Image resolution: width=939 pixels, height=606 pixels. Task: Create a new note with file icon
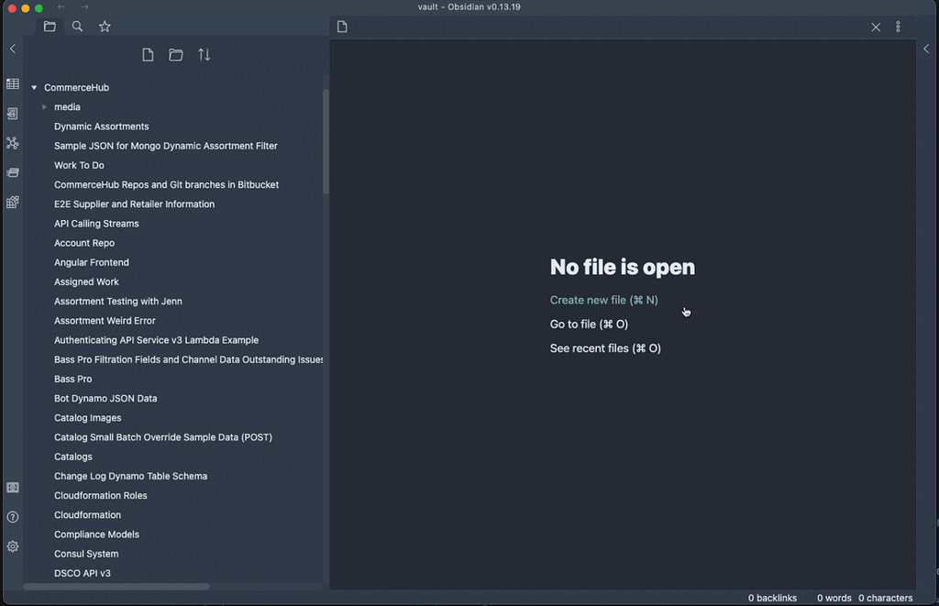coord(148,55)
